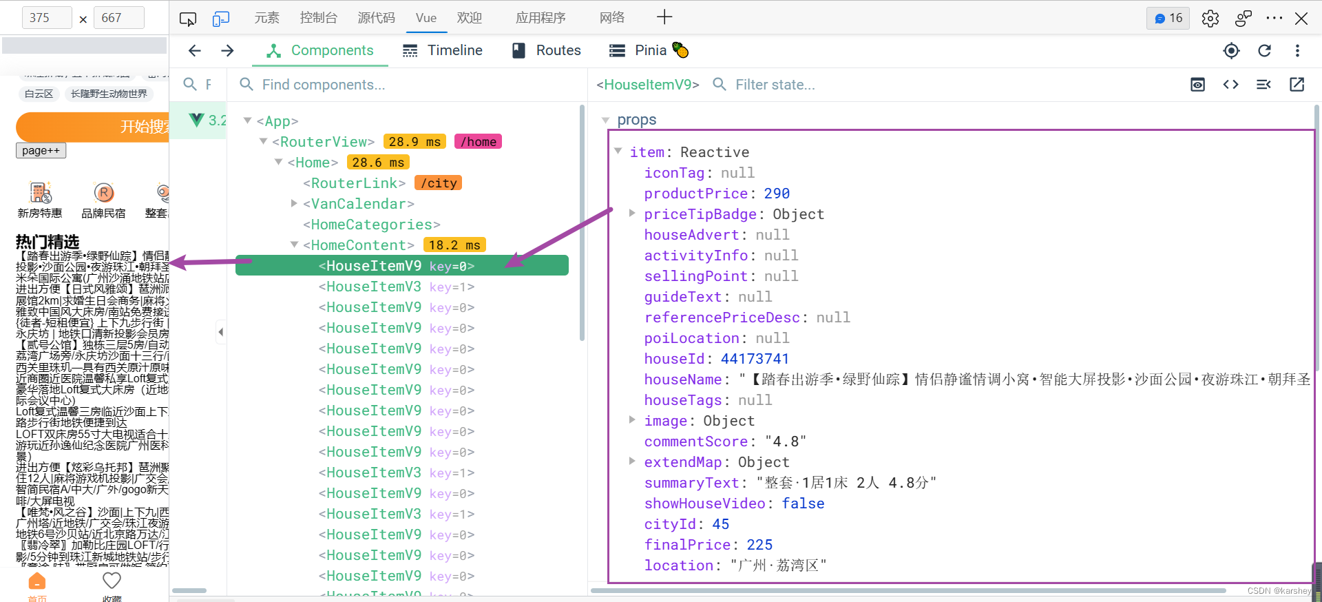Toggle device emulation icon
The image size is (1322, 602).
click(221, 19)
